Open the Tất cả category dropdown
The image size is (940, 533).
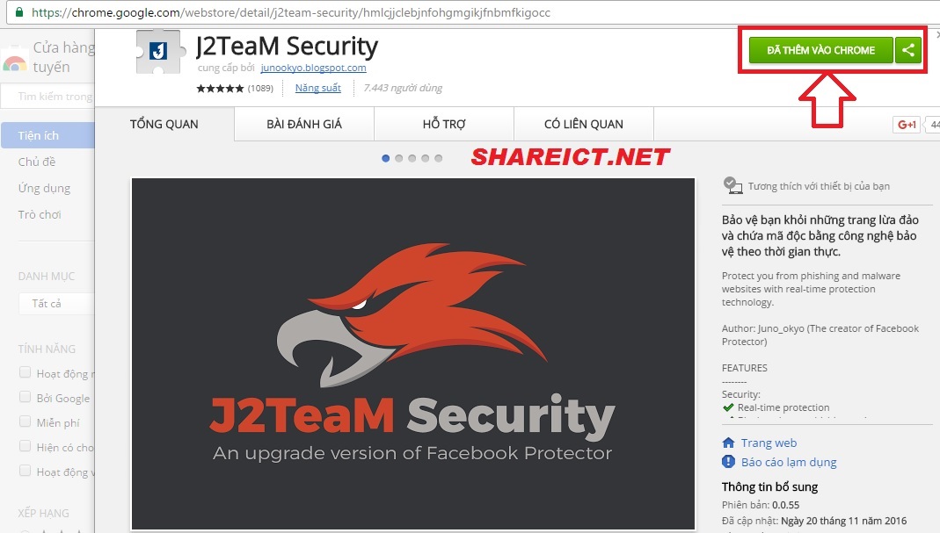click(x=56, y=304)
